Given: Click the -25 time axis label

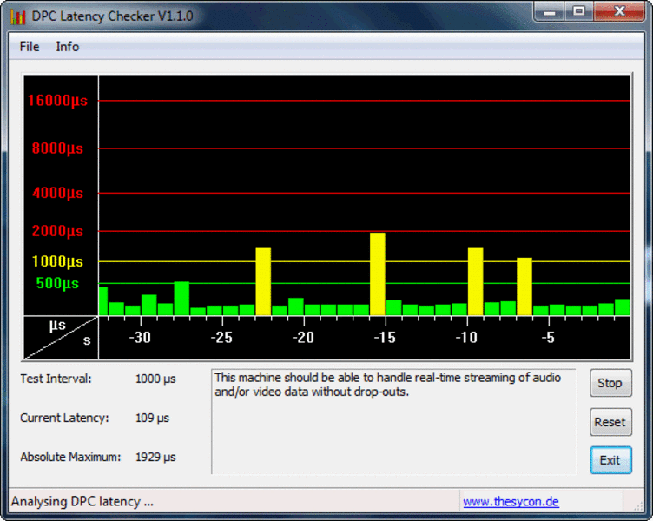Looking at the screenshot, I should click(221, 337).
